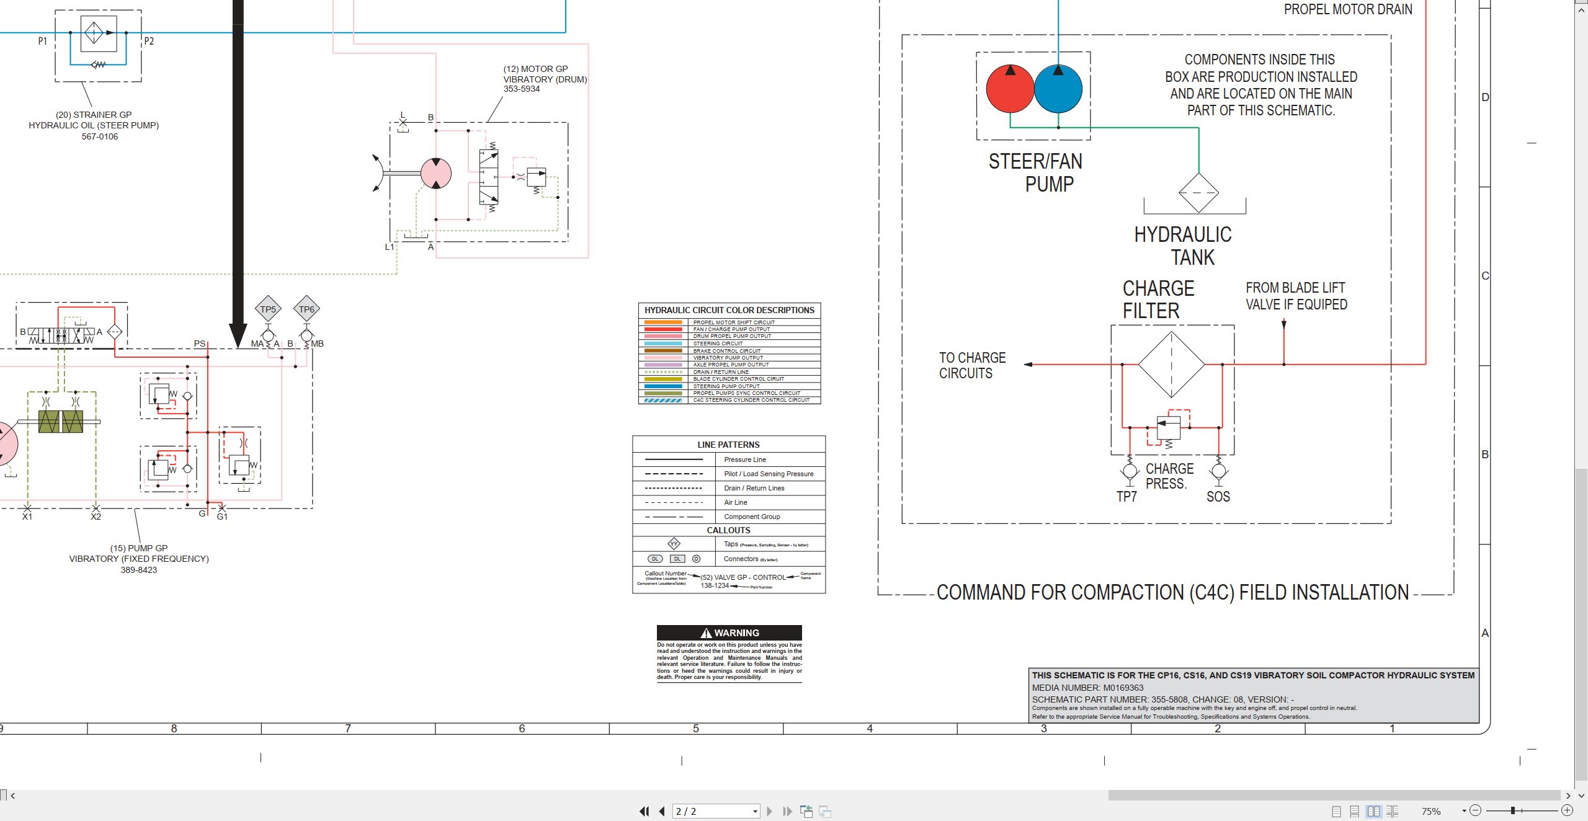The image size is (1588, 821).
Task: Open the zoom level dropdown arrow
Action: 1464,810
